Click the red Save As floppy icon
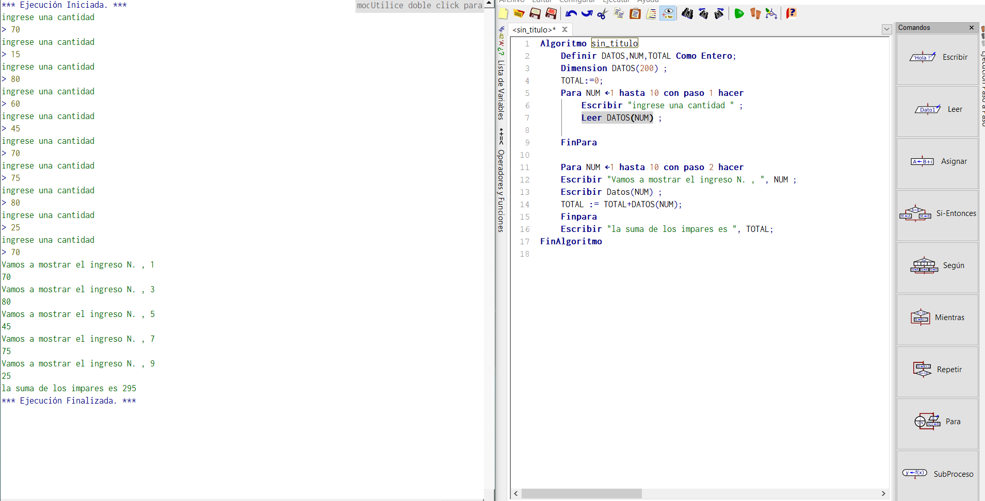The height and width of the screenshot is (501, 985). point(551,14)
